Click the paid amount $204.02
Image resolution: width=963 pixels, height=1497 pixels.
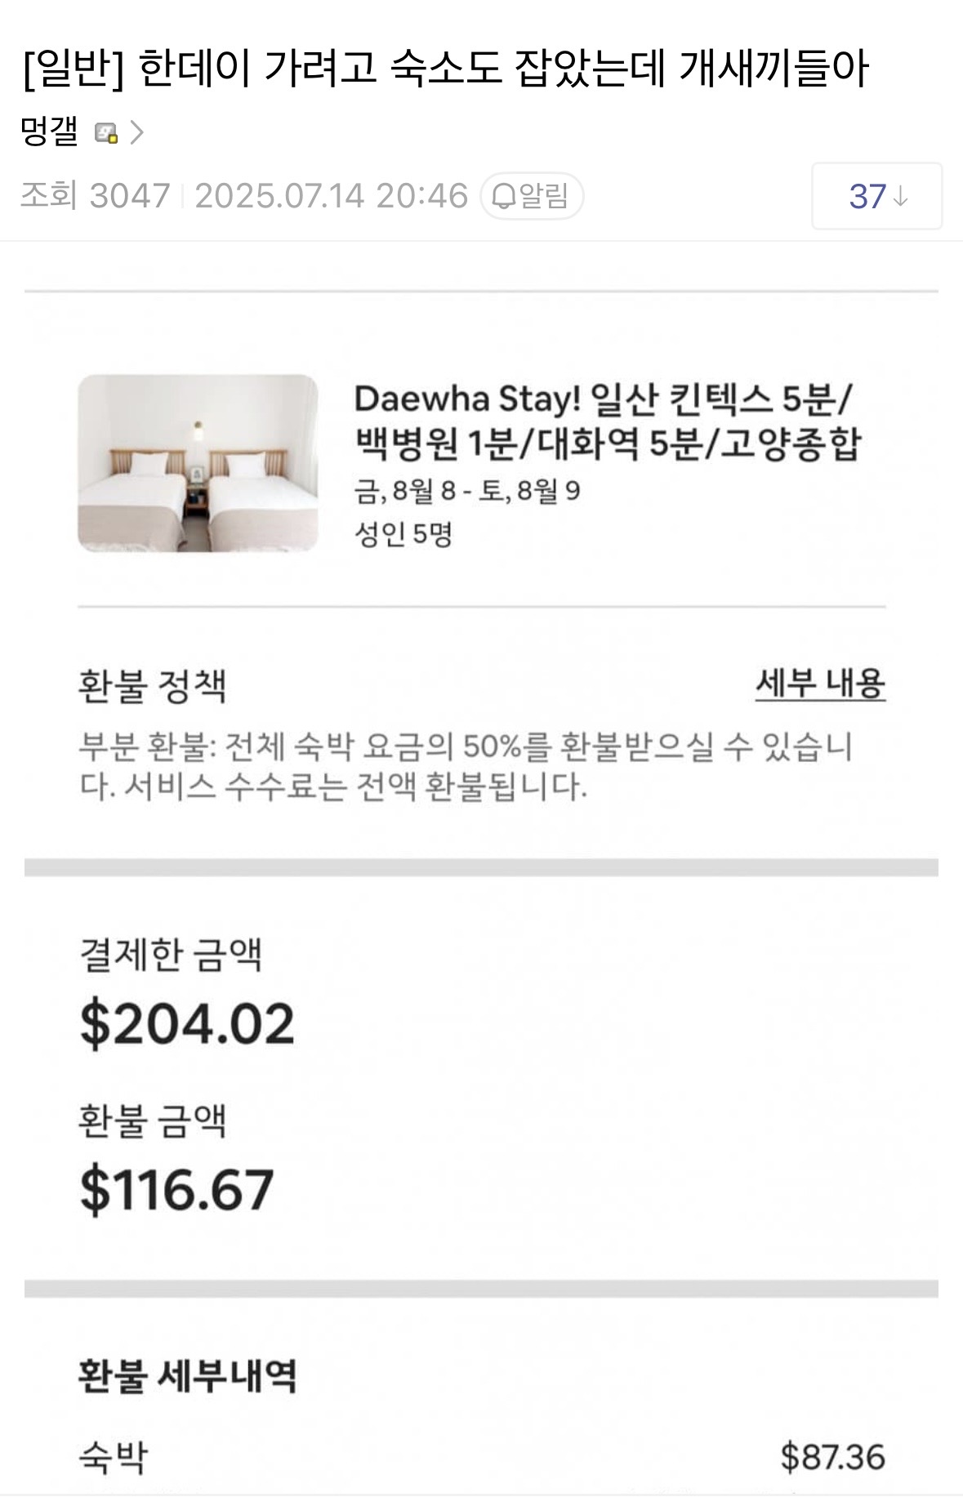pos(187,1023)
